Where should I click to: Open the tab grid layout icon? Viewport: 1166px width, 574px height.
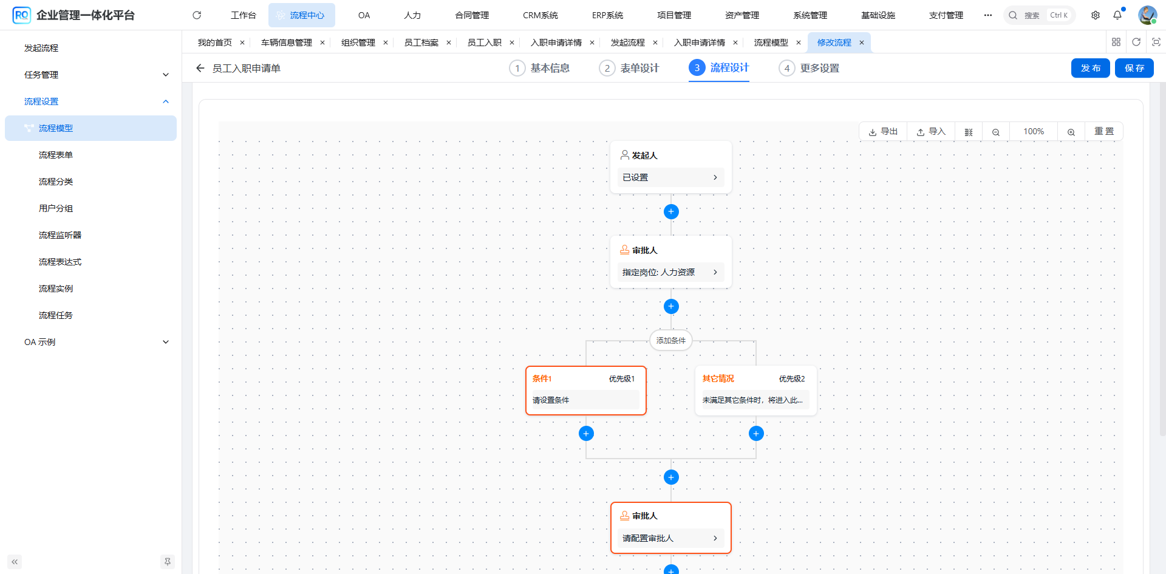pos(1116,42)
